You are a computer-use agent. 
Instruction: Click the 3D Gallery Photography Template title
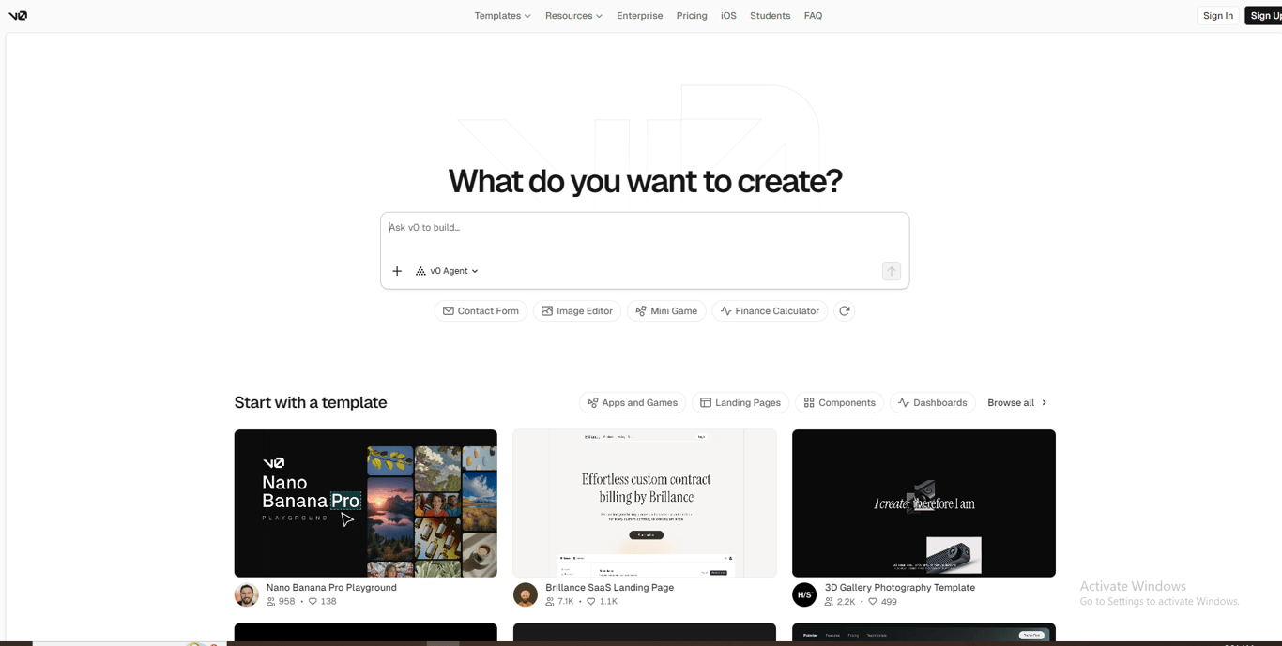click(x=900, y=588)
